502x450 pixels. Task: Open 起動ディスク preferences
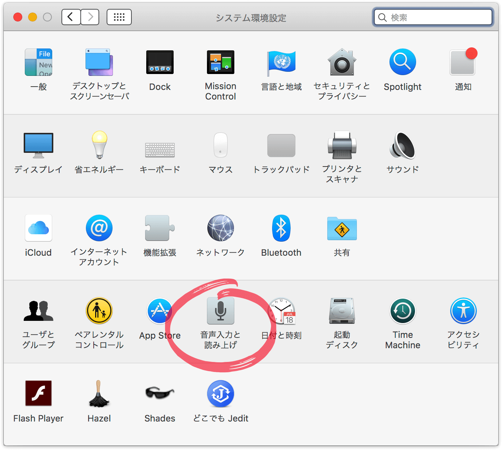click(x=342, y=311)
